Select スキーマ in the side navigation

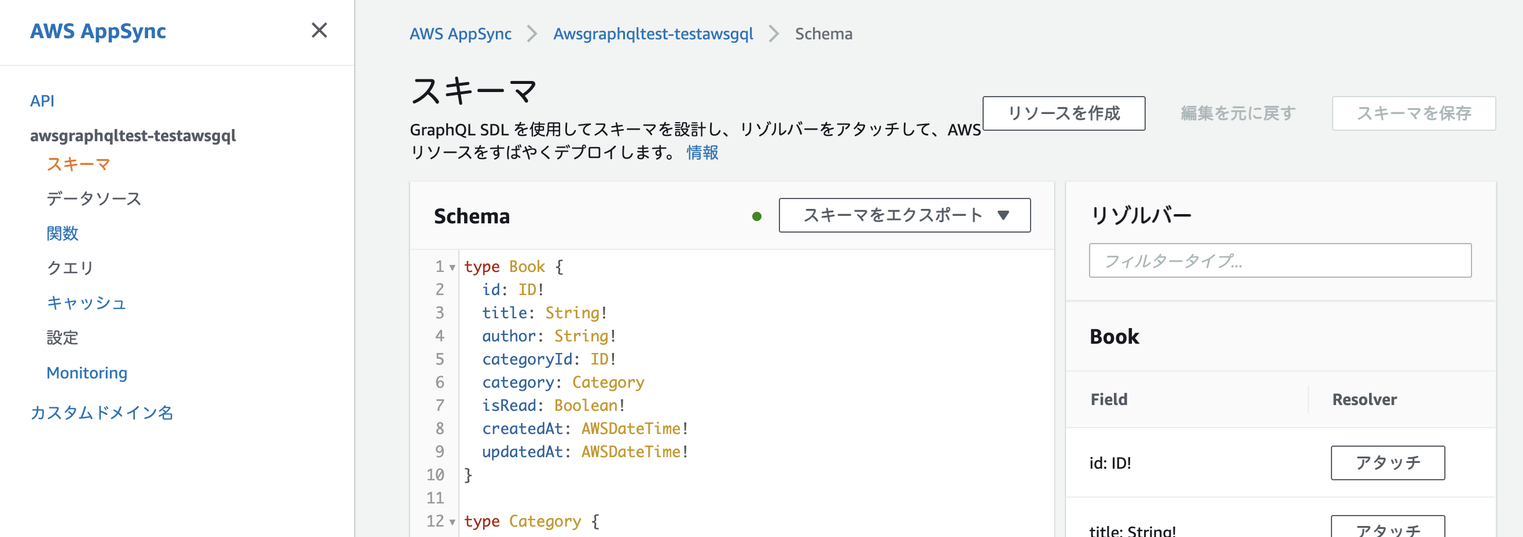[x=79, y=164]
